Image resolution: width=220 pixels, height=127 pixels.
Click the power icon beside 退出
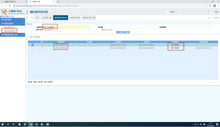pyautogui.click(x=212, y=12)
